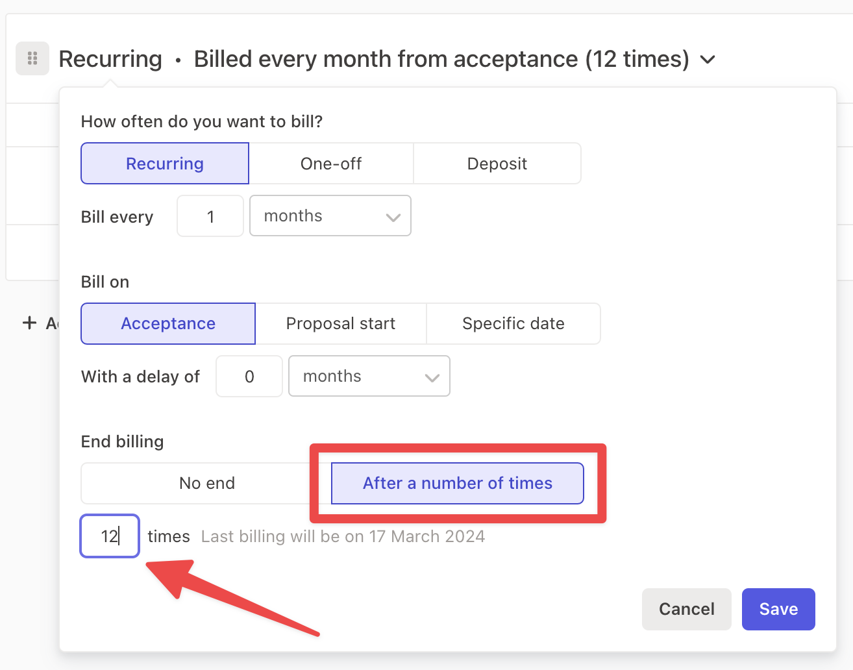Select Acceptance under Bill on
This screenshot has height=670, width=853.
[x=168, y=323]
